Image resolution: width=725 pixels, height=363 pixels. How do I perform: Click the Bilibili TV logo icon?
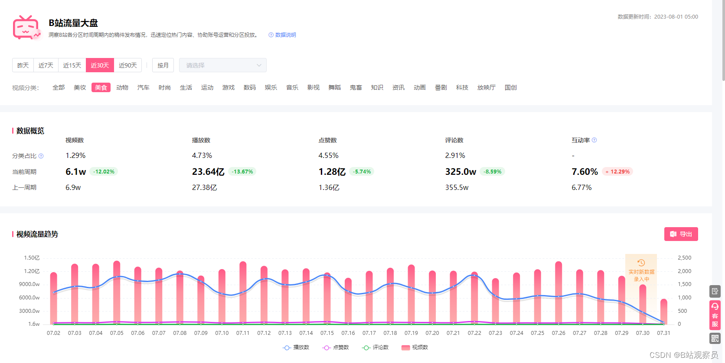[26, 28]
